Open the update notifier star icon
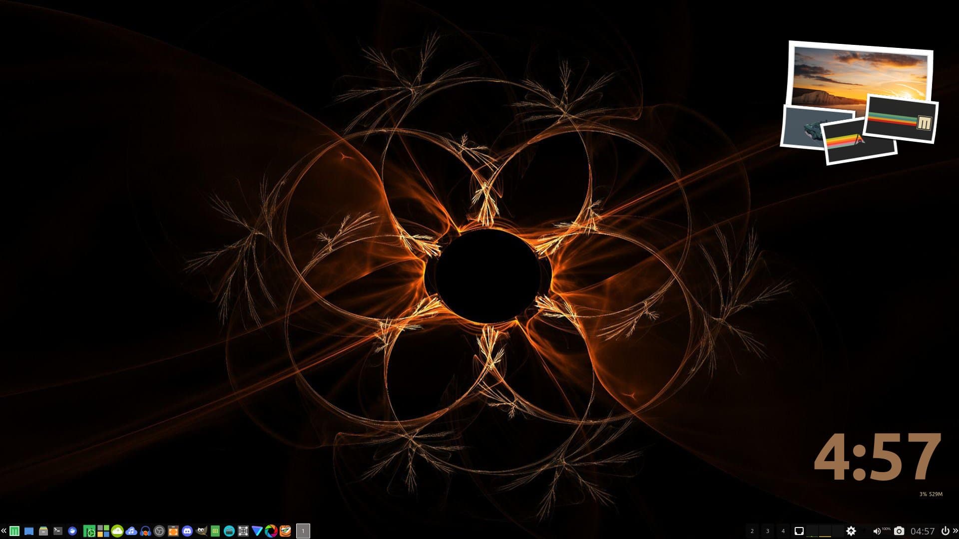This screenshot has height=539, width=959. tap(851, 531)
